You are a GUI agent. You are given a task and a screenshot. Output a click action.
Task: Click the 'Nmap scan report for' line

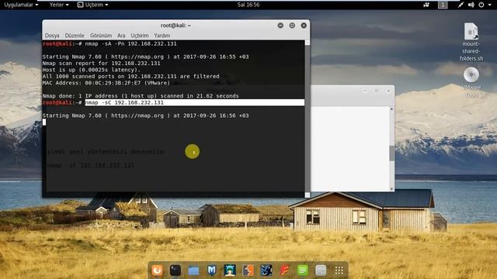tap(101, 64)
